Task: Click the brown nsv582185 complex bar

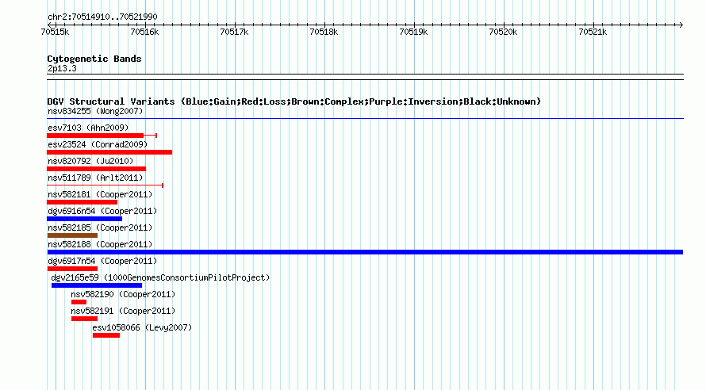Action: [72, 235]
